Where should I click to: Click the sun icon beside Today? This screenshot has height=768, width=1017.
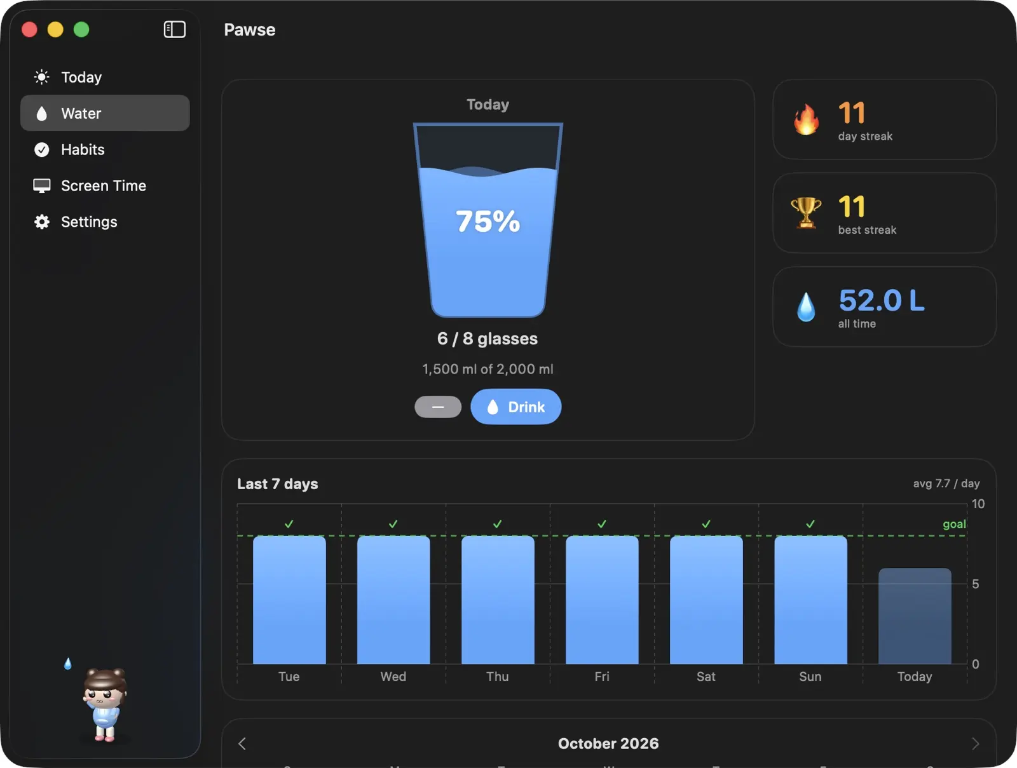[41, 77]
